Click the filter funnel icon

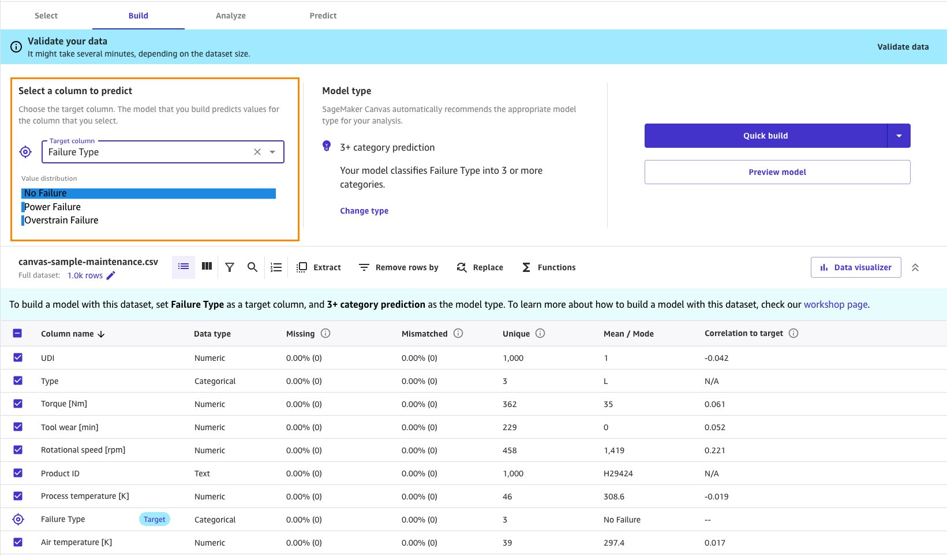tap(230, 267)
